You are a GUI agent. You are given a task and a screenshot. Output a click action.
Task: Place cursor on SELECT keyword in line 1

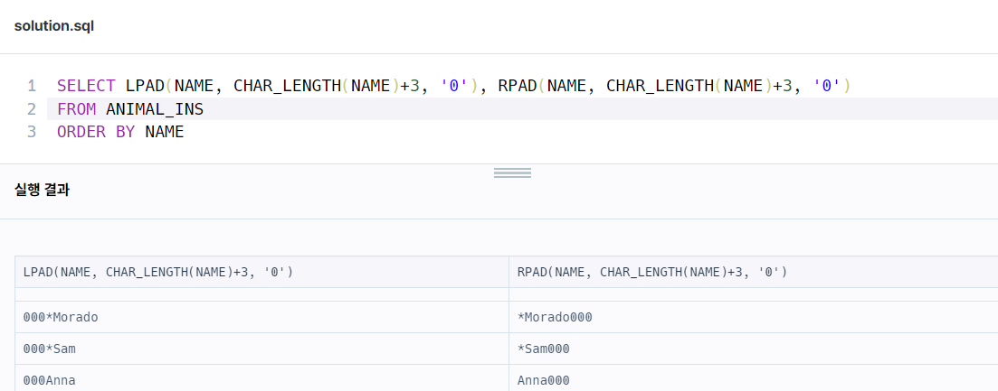coord(87,86)
